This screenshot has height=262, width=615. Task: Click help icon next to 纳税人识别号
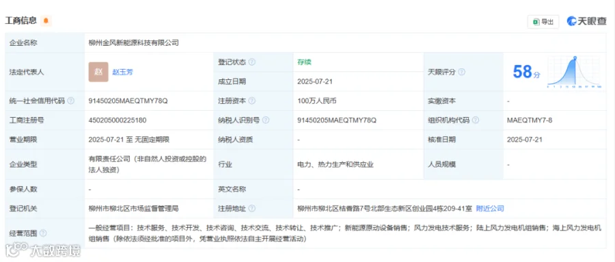(x=266, y=120)
